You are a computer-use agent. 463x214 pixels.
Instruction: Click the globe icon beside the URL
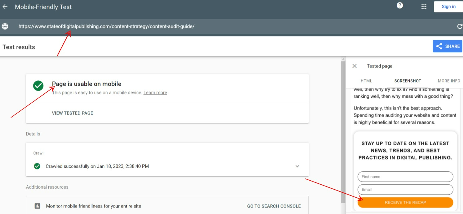tap(5, 27)
